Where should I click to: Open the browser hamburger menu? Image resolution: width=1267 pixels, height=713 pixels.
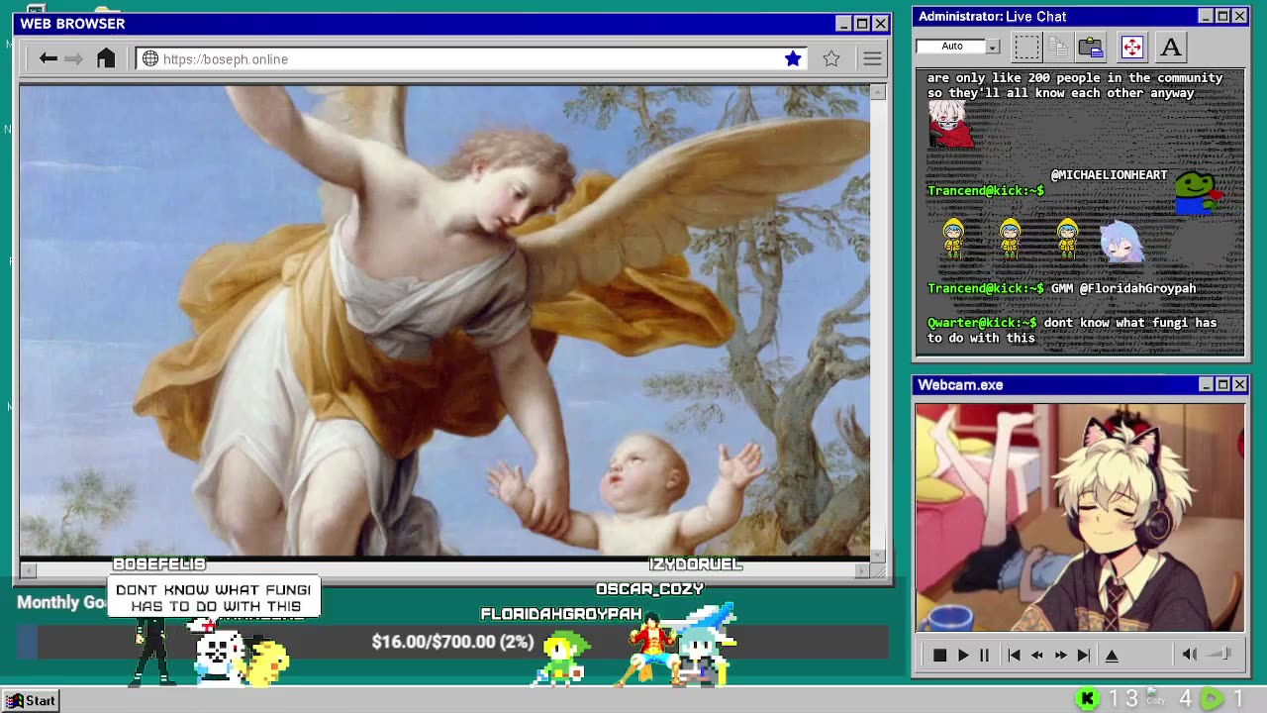click(872, 59)
